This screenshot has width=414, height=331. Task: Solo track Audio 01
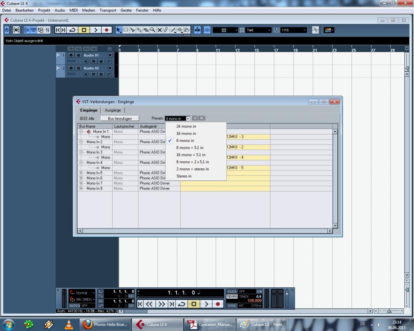coord(78,55)
